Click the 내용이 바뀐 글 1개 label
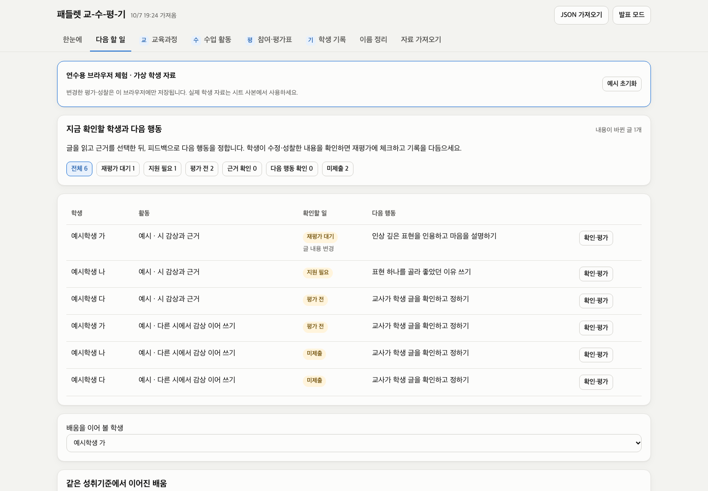Image resolution: width=708 pixels, height=491 pixels. coord(619,130)
